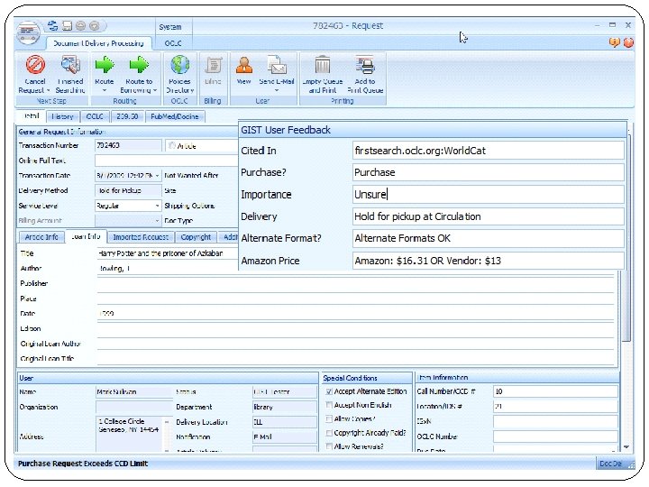Click the Alternate Format? field
The height and width of the screenshot is (487, 649).
[x=488, y=238]
